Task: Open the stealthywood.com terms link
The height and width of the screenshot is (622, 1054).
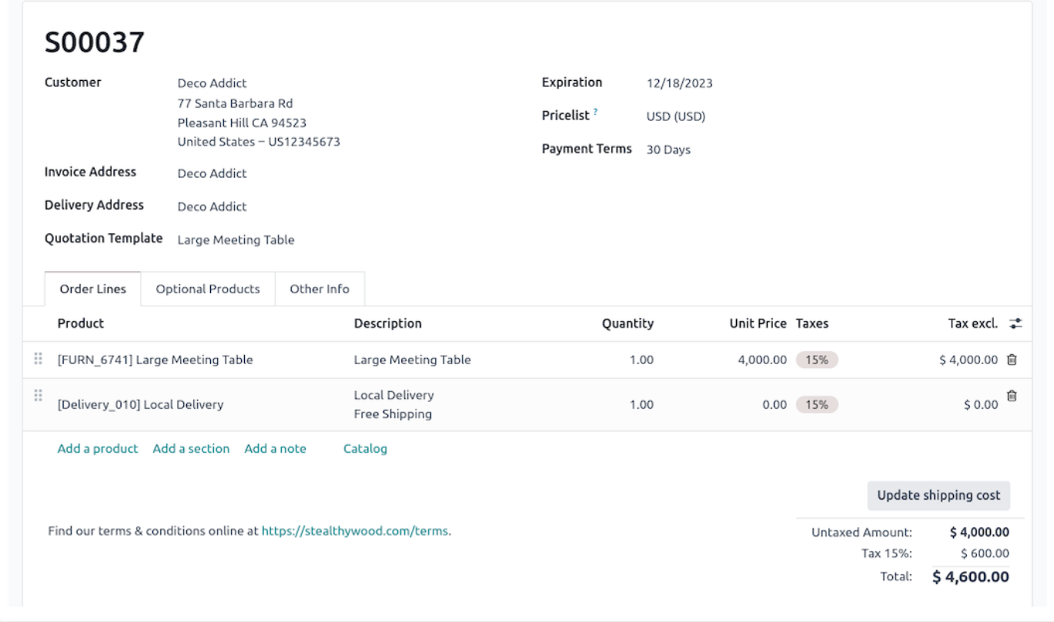Action: (356, 531)
